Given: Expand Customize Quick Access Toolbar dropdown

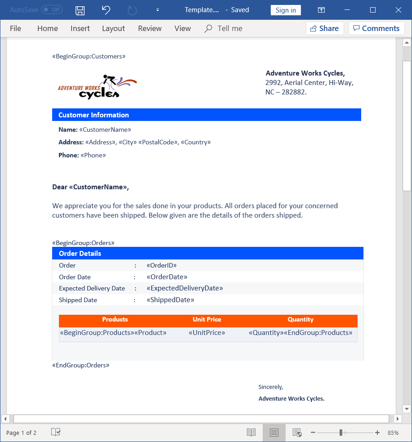Looking at the screenshot, I should coord(157,10).
